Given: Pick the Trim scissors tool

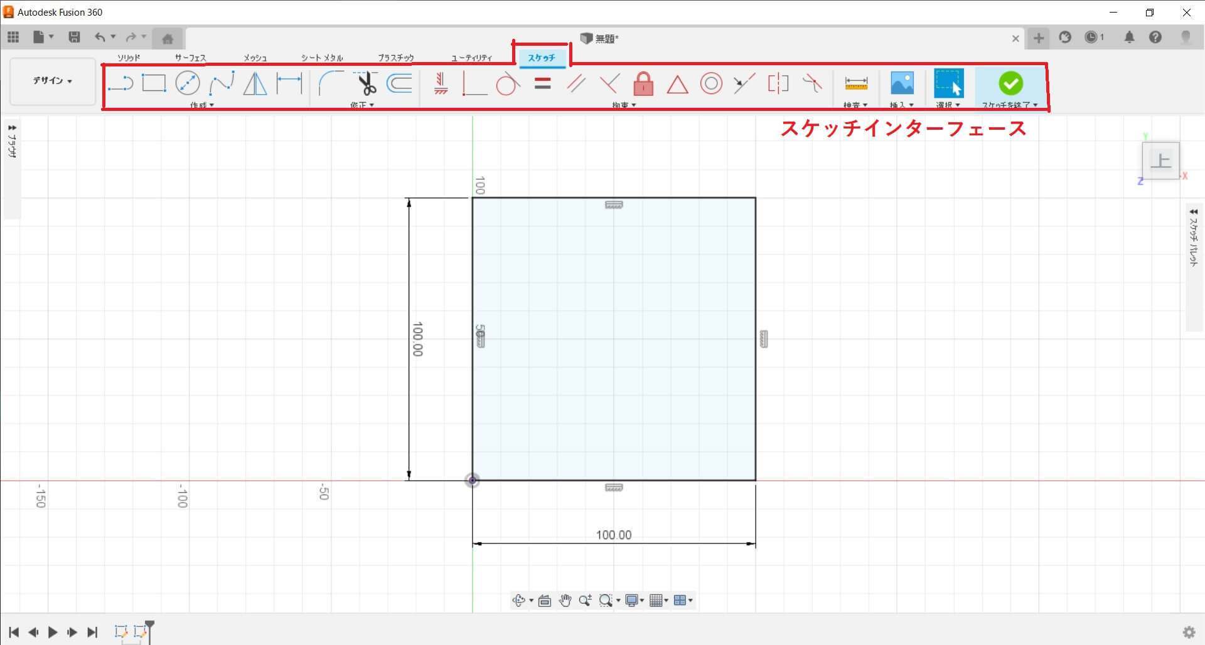Looking at the screenshot, I should point(365,83).
